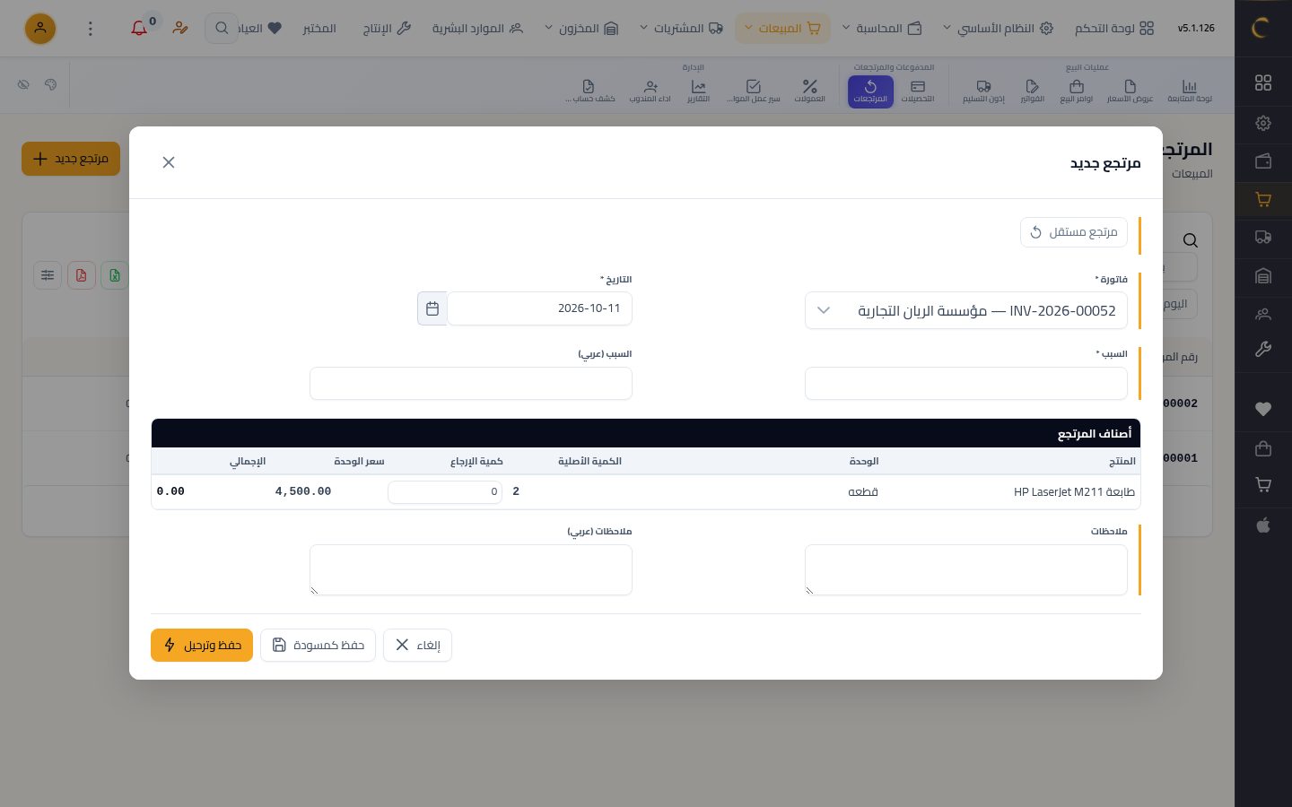Screen dimensions: 1292x807
Task: Click the التاريخ date field
Action: pyautogui.click(x=540, y=308)
